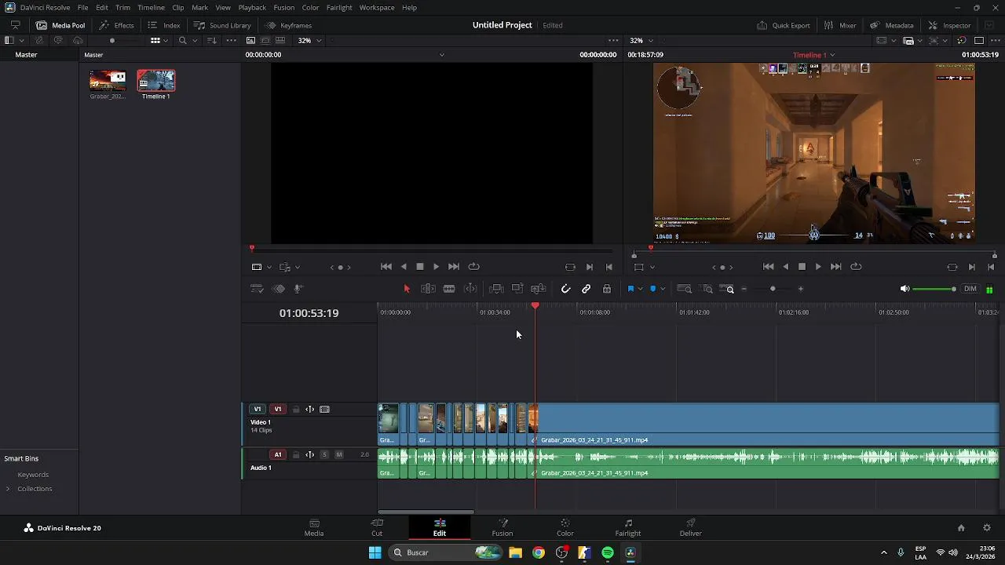Image resolution: width=1005 pixels, height=565 pixels.
Task: Show the Metadata panel
Action: [891, 25]
